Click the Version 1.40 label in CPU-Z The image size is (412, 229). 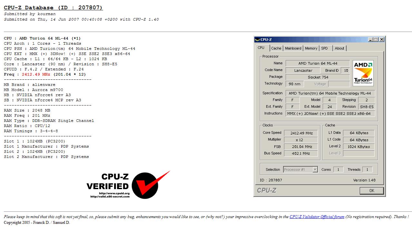point(364,180)
